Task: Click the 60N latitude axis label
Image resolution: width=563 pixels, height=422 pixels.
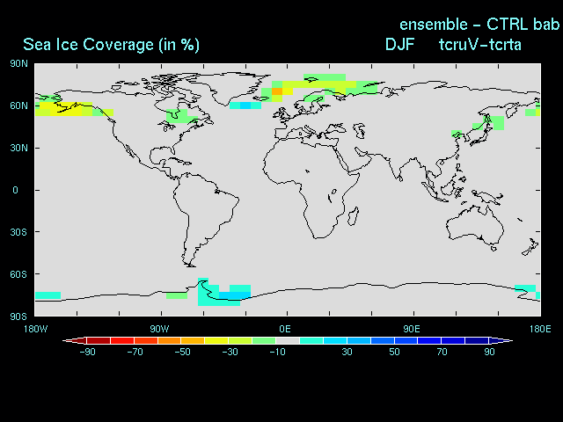Action: coord(18,105)
